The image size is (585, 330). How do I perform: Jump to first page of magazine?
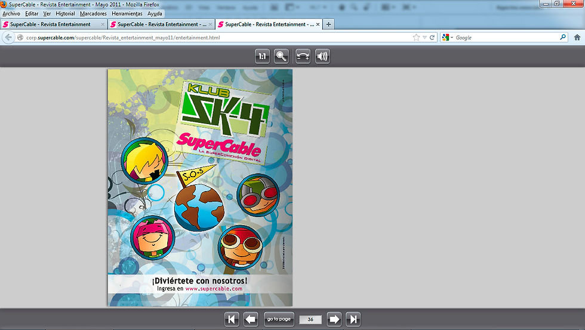pyautogui.click(x=232, y=319)
